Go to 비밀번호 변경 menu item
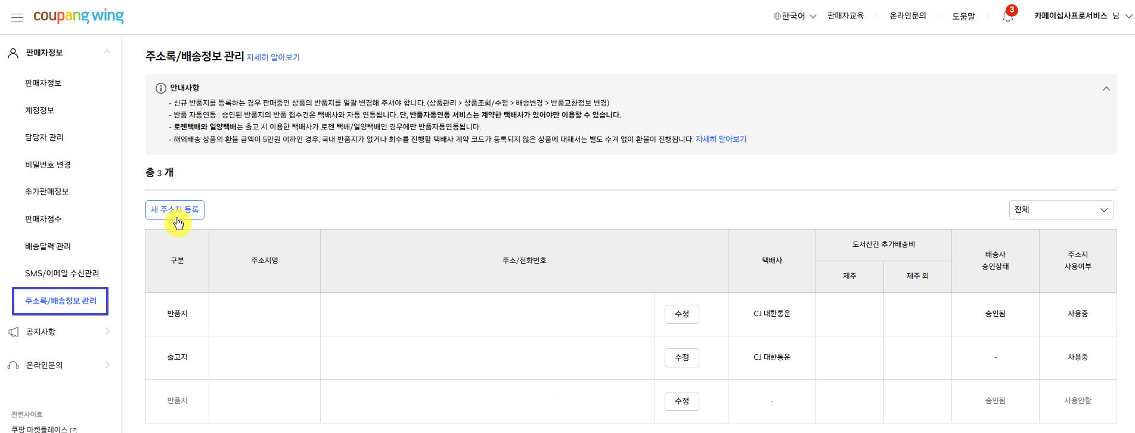The height and width of the screenshot is (433, 1135). tap(48, 165)
